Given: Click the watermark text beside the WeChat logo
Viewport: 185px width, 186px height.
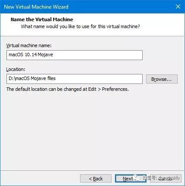Looking at the screenshot, I should [161, 178].
